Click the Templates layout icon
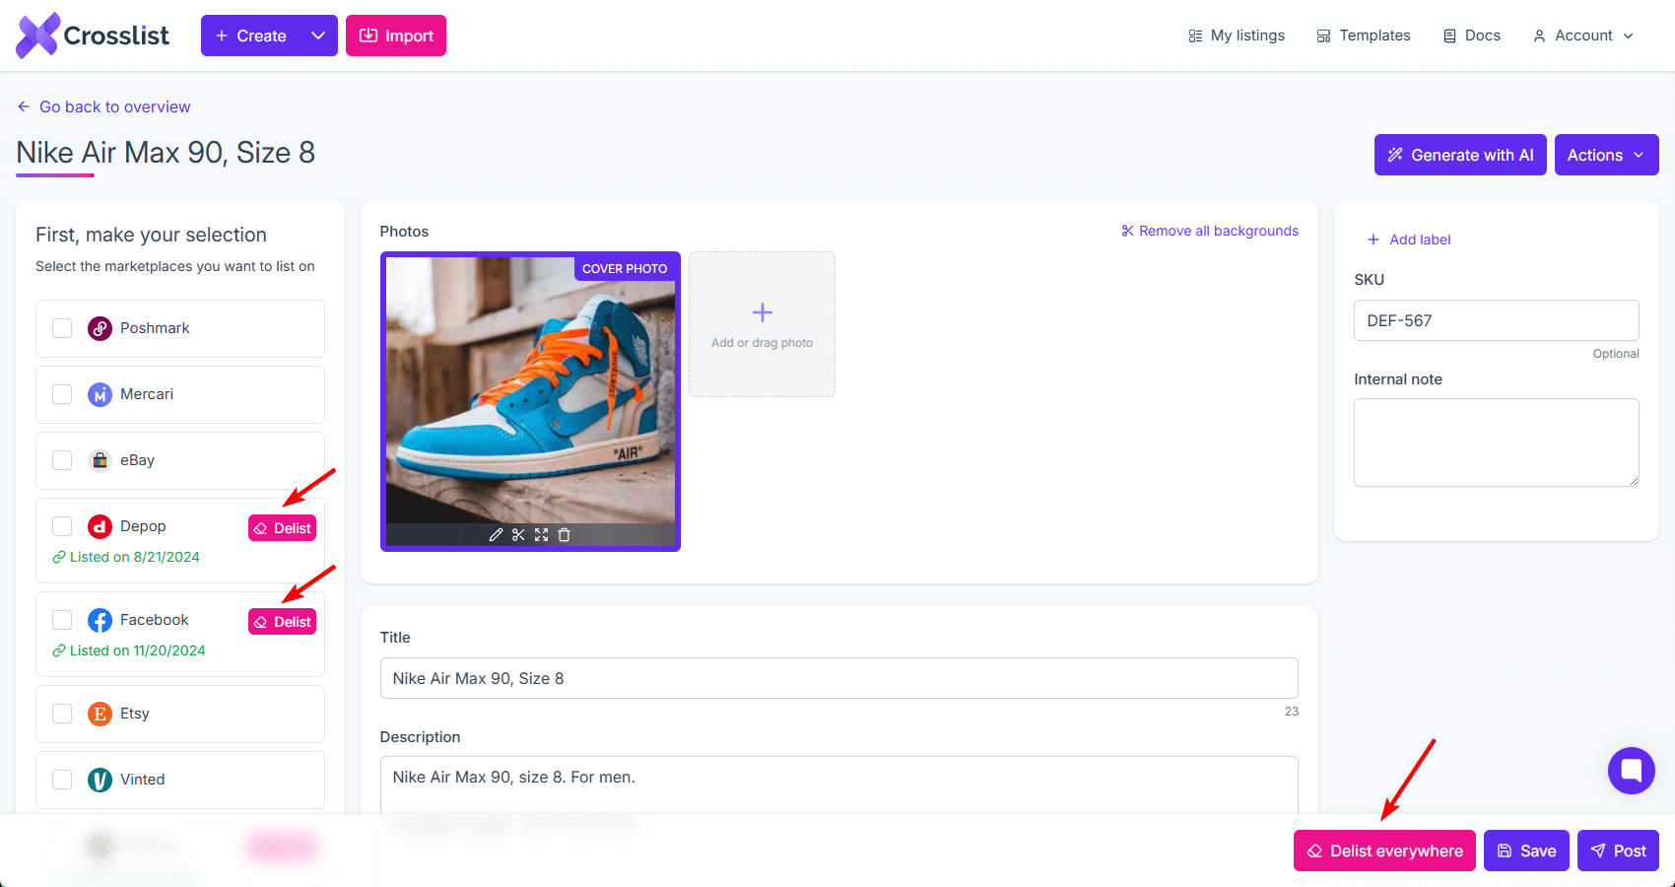The width and height of the screenshot is (1675, 887). [x=1323, y=35]
